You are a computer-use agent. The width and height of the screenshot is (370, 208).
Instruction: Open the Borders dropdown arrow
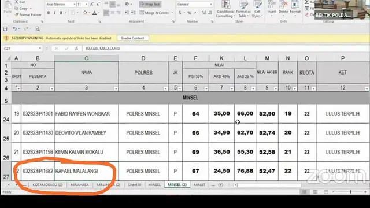pyautogui.click(x=77, y=13)
